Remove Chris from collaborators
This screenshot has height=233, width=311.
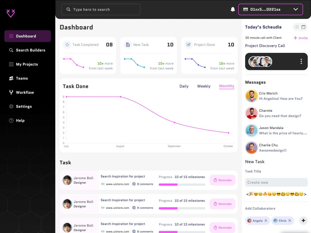[290, 221]
